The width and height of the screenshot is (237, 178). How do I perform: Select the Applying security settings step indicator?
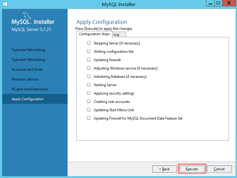89,93
